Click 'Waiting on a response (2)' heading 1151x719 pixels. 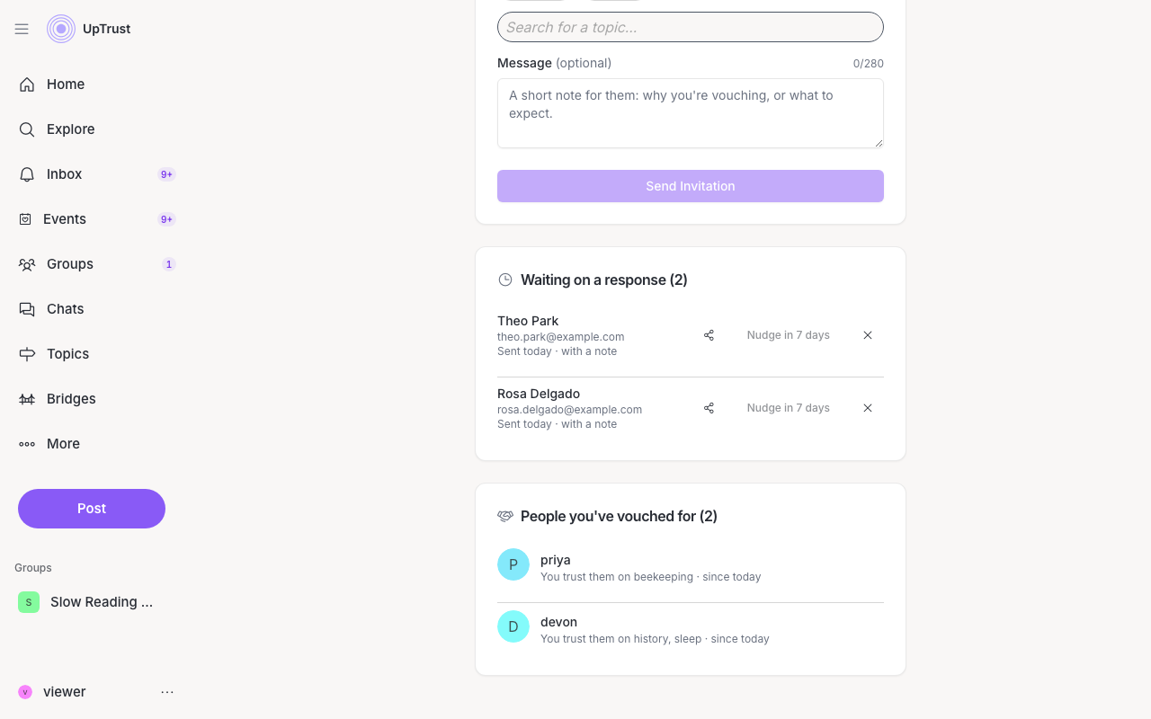604,280
